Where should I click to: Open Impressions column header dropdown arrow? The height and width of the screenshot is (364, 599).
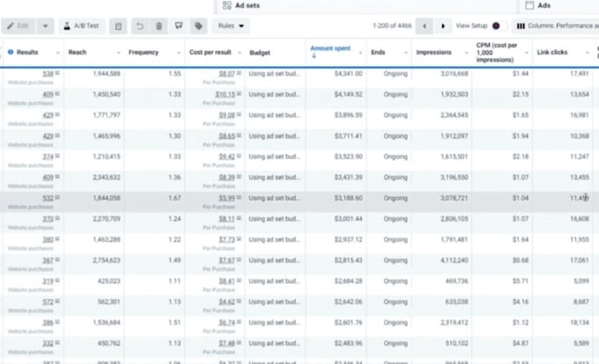[466, 53]
